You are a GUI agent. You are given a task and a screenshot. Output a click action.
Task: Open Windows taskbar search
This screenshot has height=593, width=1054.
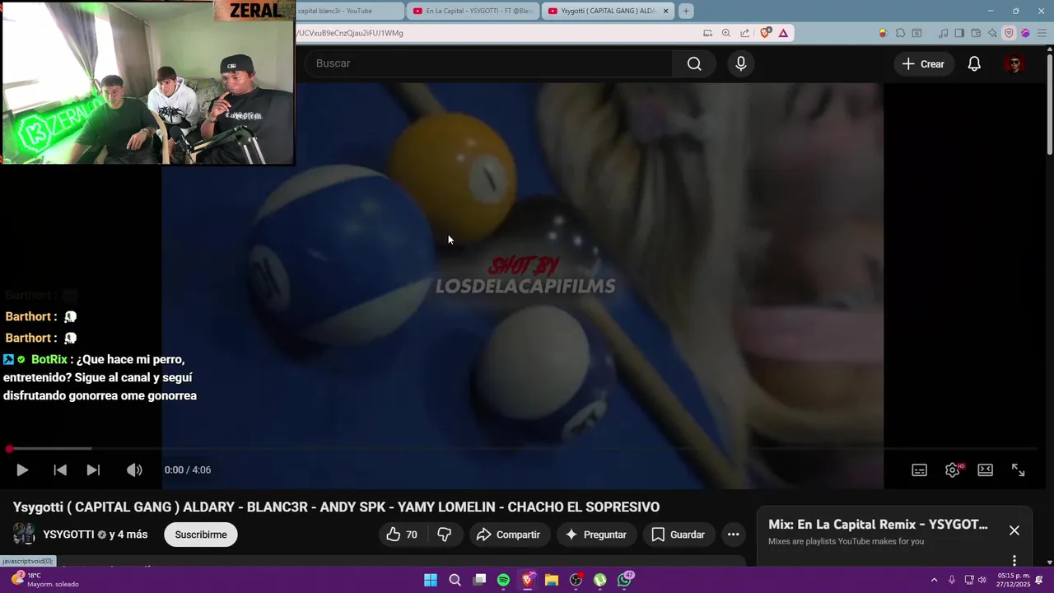click(x=455, y=580)
